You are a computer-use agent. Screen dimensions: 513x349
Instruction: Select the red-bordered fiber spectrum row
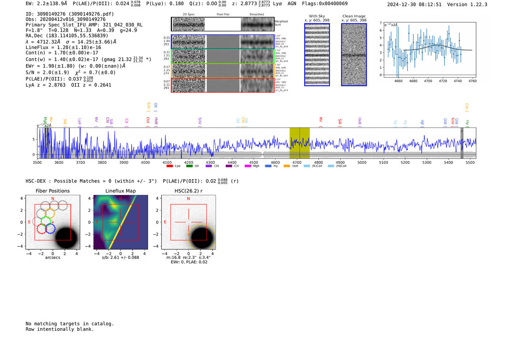[223, 85]
